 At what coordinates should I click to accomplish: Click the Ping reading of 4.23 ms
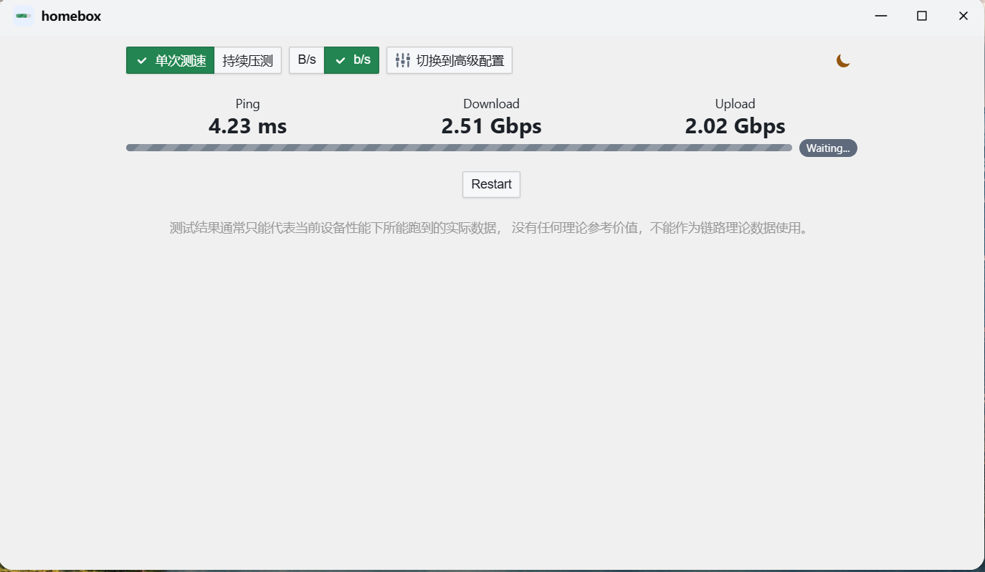click(247, 126)
